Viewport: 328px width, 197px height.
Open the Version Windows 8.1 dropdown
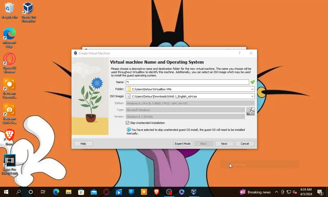(x=185, y=117)
